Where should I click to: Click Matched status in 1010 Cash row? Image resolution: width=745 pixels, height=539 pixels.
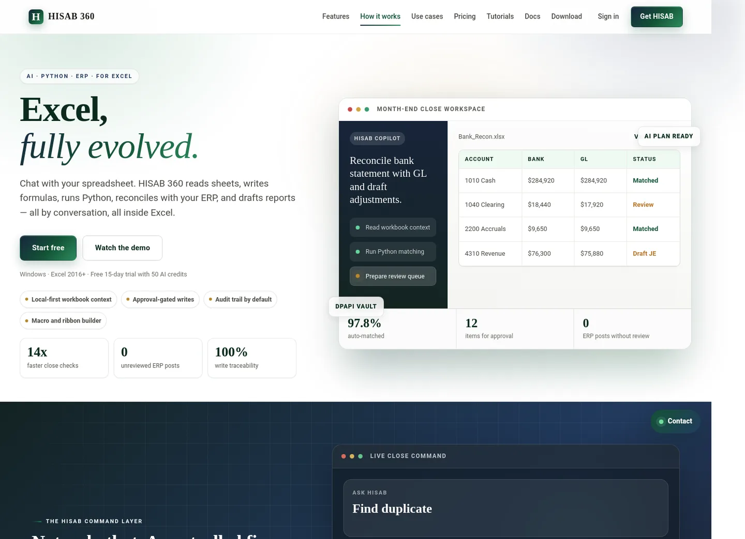pyautogui.click(x=645, y=180)
